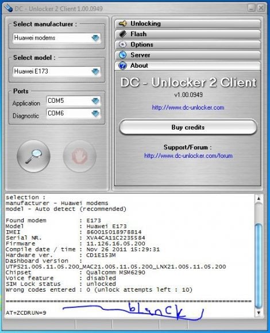The image size is (270, 333).
Task: Open the Flash panel
Action: pos(188,34)
